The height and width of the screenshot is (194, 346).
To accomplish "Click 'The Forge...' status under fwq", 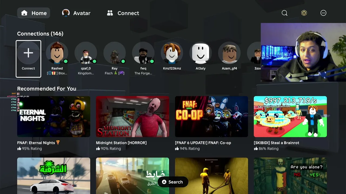I will coord(143,73).
